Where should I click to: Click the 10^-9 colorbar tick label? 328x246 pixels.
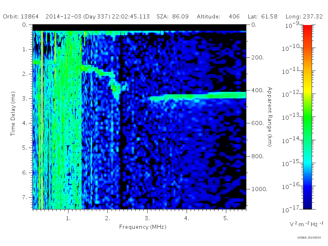coord(292,25)
